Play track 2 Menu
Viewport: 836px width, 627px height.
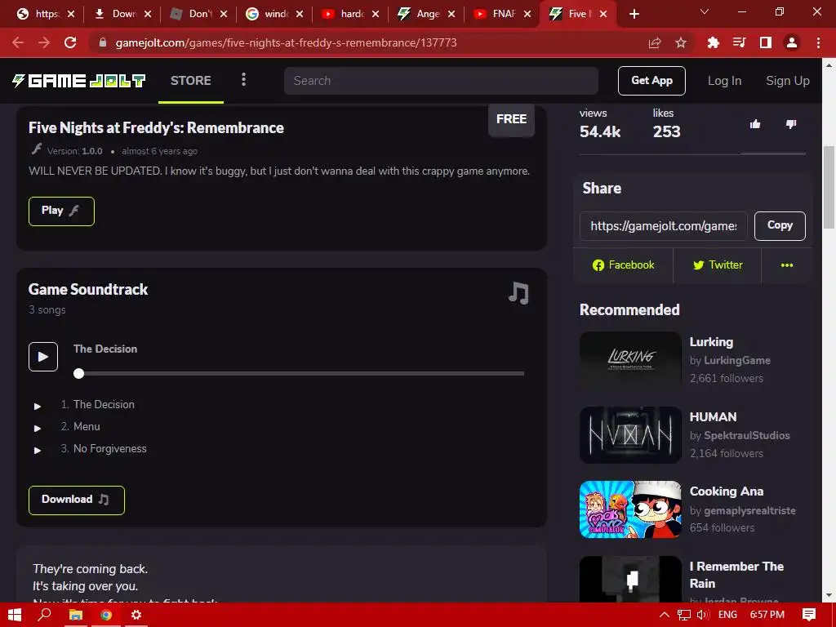pyautogui.click(x=38, y=428)
